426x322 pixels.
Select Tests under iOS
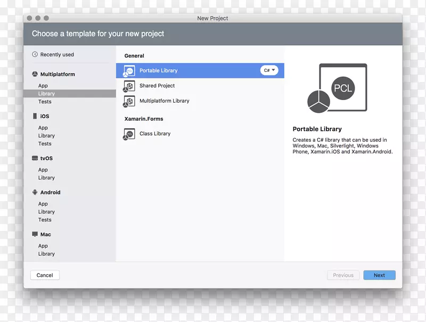pyautogui.click(x=45, y=143)
